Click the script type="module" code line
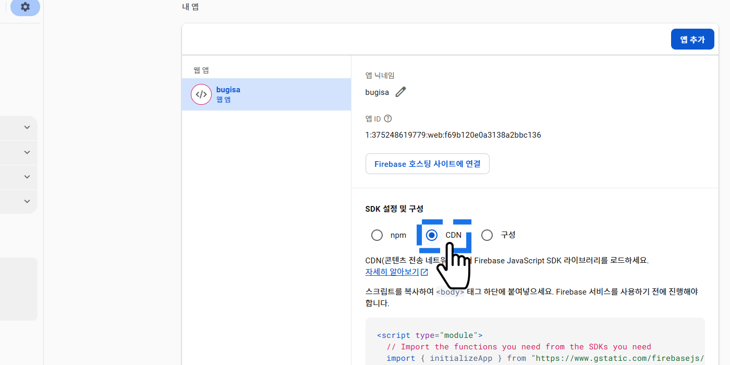The height and width of the screenshot is (365, 730). [430, 335]
